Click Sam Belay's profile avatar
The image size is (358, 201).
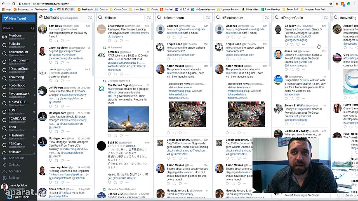coord(43,29)
